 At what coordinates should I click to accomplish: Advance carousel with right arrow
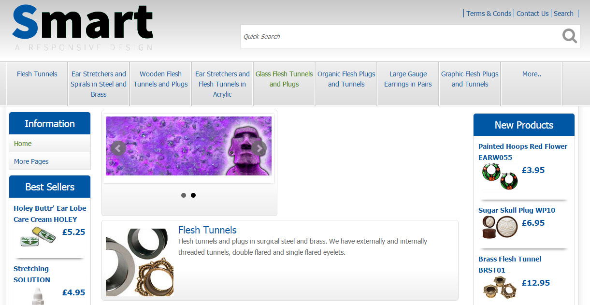click(259, 148)
